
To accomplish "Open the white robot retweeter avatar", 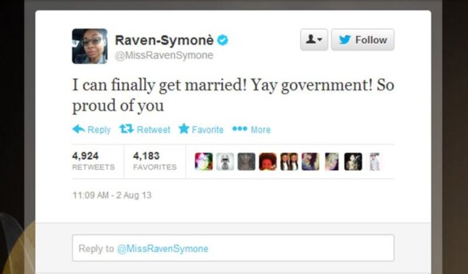I will (225, 162).
